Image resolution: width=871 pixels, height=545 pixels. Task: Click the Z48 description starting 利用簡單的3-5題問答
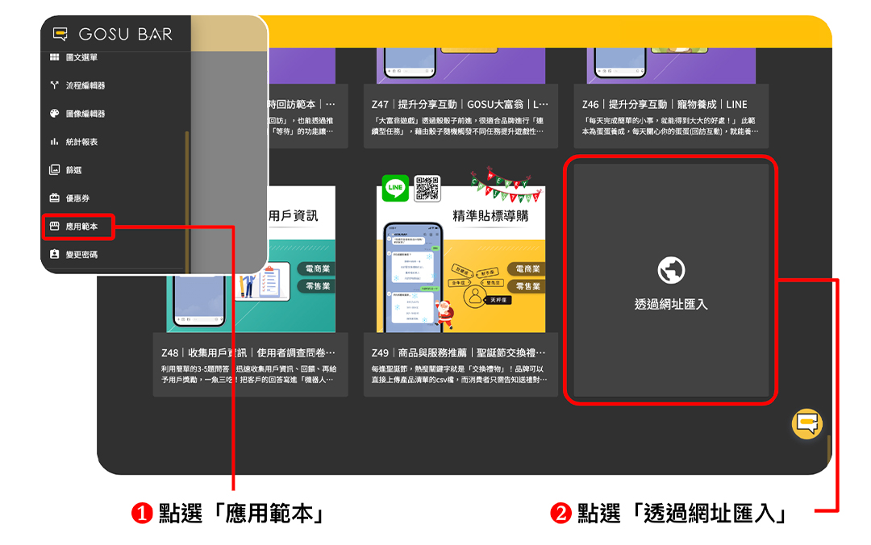coord(249,374)
